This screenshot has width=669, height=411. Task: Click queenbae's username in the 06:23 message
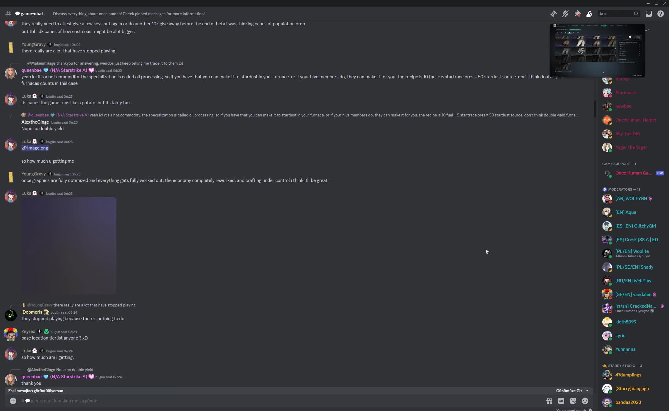32,70
